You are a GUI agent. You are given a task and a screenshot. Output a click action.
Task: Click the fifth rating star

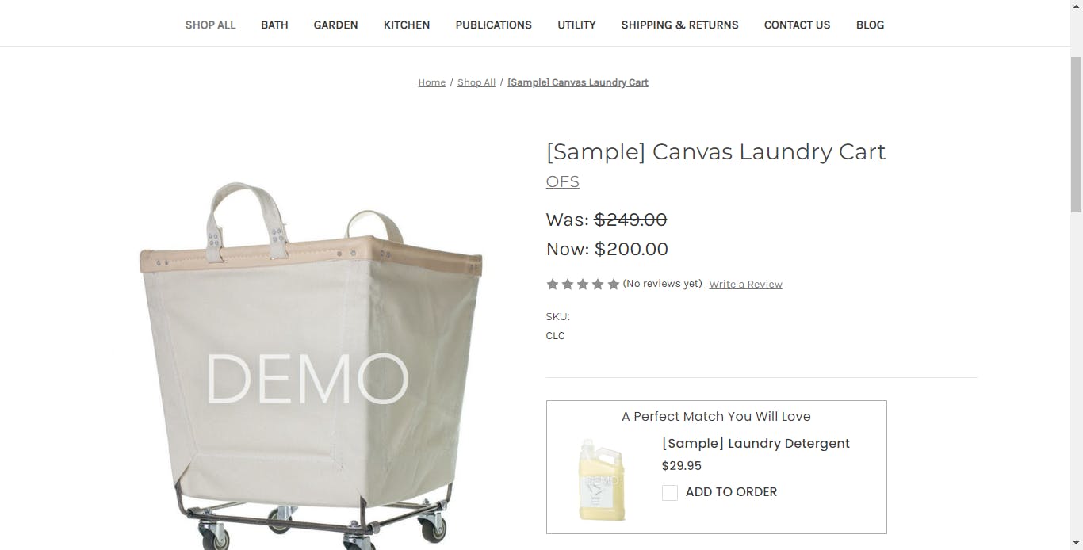(613, 284)
